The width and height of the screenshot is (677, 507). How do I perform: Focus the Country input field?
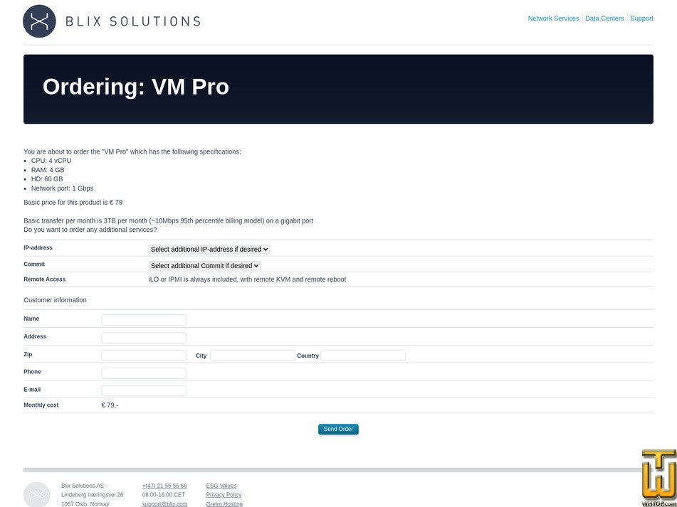click(x=363, y=356)
